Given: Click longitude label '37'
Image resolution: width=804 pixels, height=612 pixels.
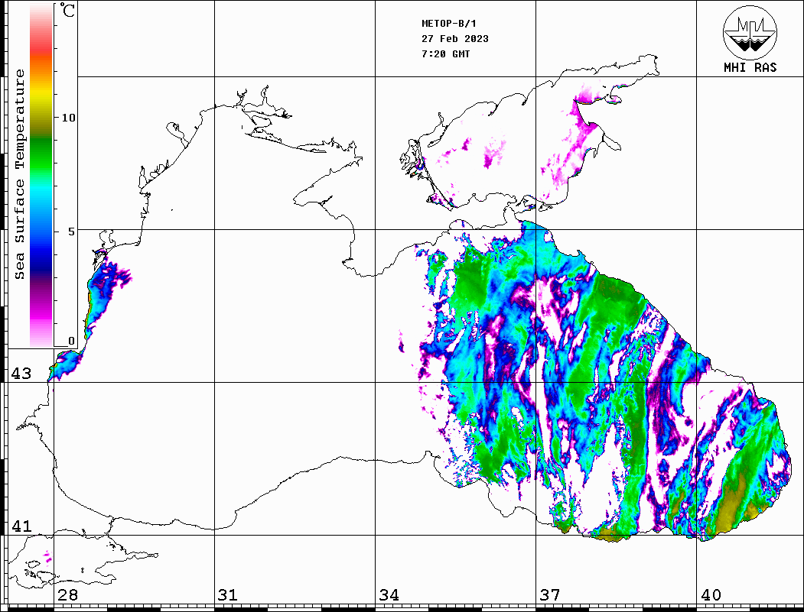Looking at the screenshot, I should point(550,595).
